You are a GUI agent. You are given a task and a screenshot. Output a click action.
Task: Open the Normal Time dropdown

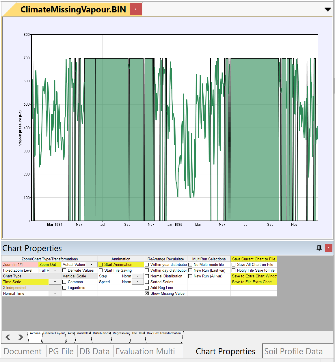(x=55, y=293)
